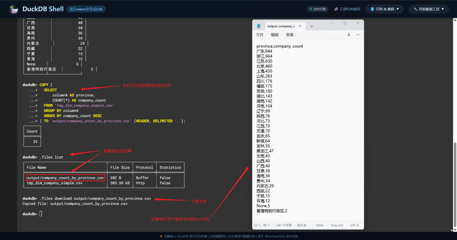Open the 编辑 menu in Notepad

pos(275,35)
